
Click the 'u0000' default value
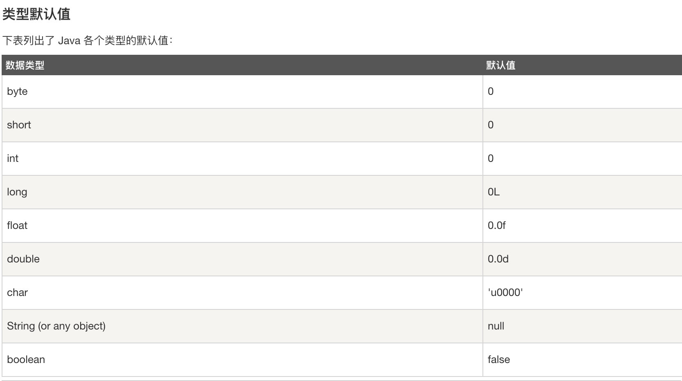(505, 293)
